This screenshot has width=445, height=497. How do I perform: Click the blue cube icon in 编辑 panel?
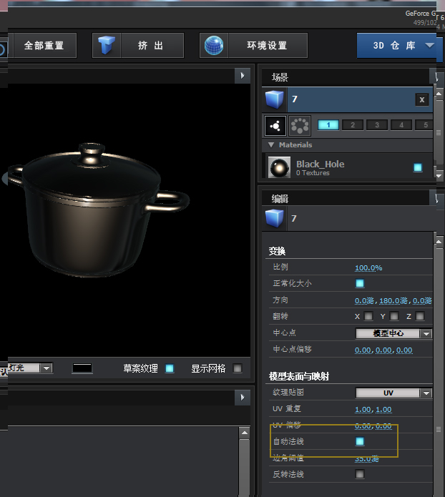tap(275, 218)
